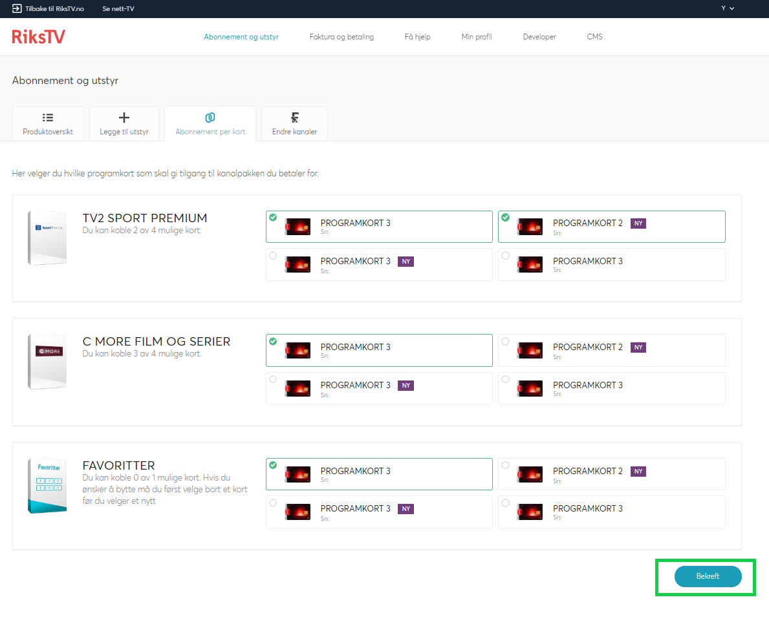Tick NY-badged PROGRAMKORT 3 checkbox in TV2 Sport Premium

(x=273, y=255)
